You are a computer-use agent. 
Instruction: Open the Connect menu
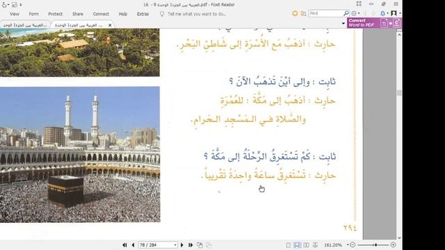click(101, 14)
